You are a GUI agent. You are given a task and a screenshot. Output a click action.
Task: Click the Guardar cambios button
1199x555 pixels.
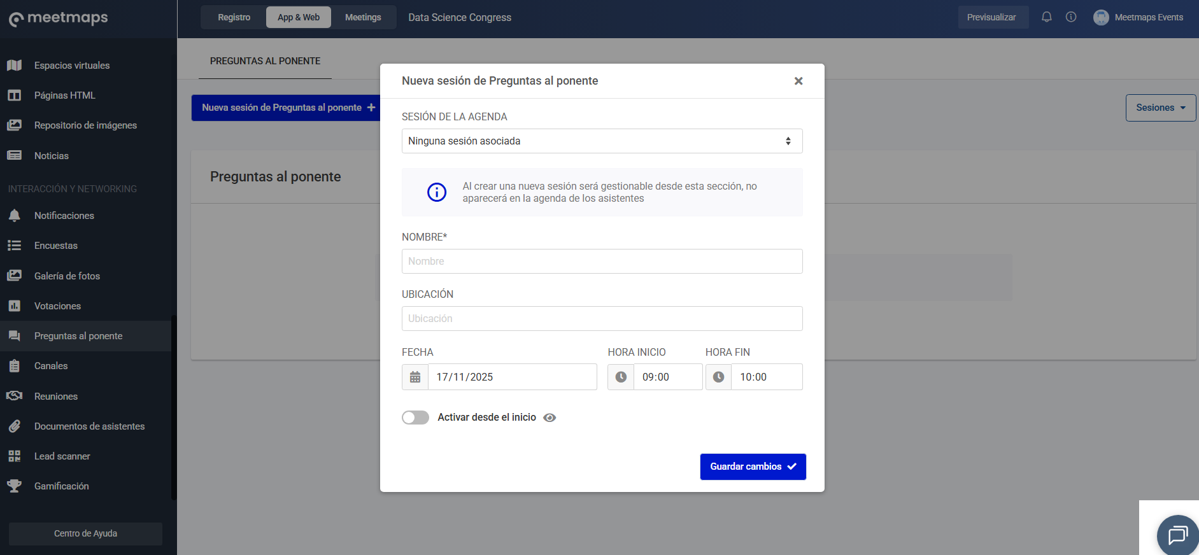[x=753, y=467]
